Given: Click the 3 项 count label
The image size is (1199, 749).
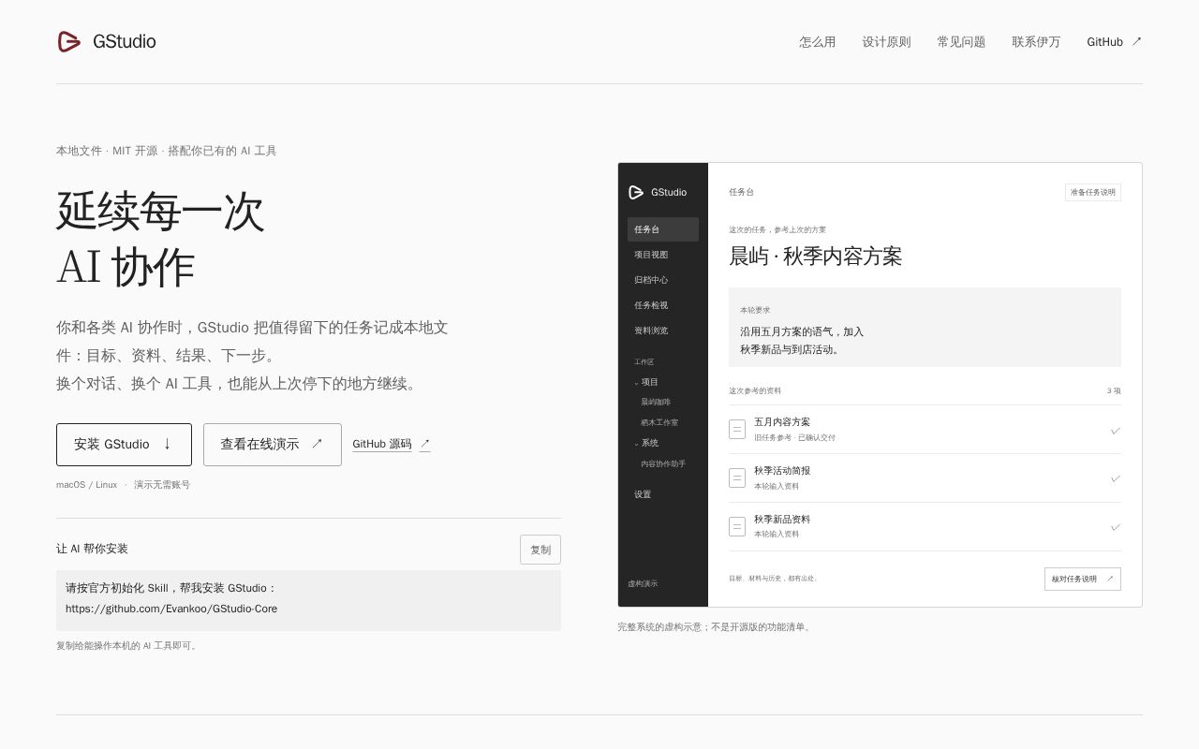Looking at the screenshot, I should pos(1114,390).
